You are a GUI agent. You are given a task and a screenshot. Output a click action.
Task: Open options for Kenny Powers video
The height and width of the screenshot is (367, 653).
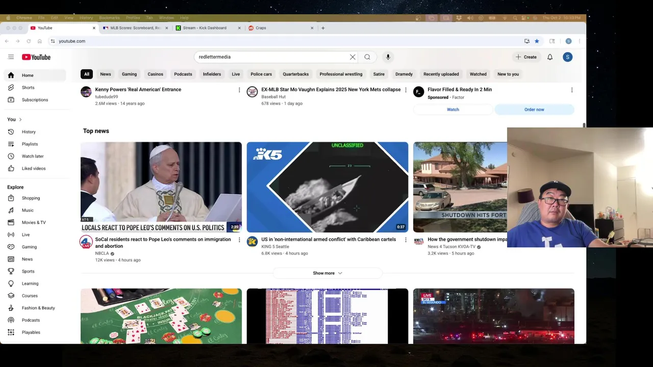[x=239, y=90]
